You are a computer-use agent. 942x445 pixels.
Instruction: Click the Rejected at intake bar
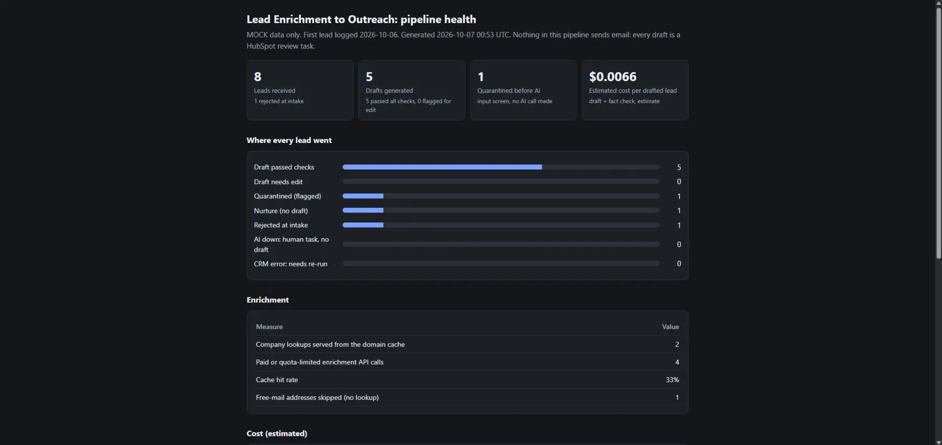point(501,225)
